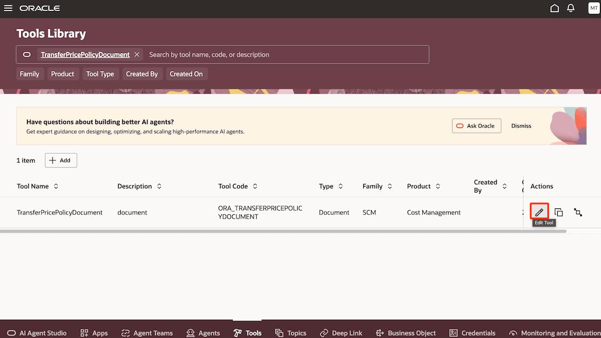Screen dimensions: 601x338
Task: Remove the TransferPricePolicyDocument search filter chip
Action: [x=137, y=54]
